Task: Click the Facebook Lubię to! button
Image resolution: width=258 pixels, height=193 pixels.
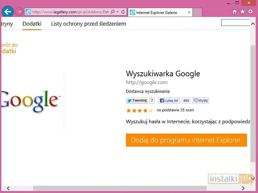Action: (x=169, y=101)
